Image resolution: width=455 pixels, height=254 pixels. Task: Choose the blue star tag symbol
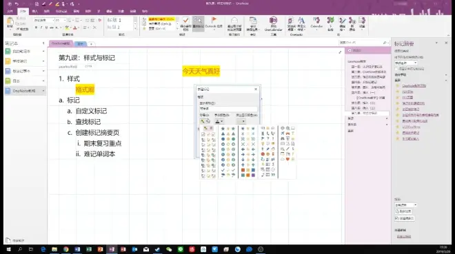pyautogui.click(x=223, y=129)
